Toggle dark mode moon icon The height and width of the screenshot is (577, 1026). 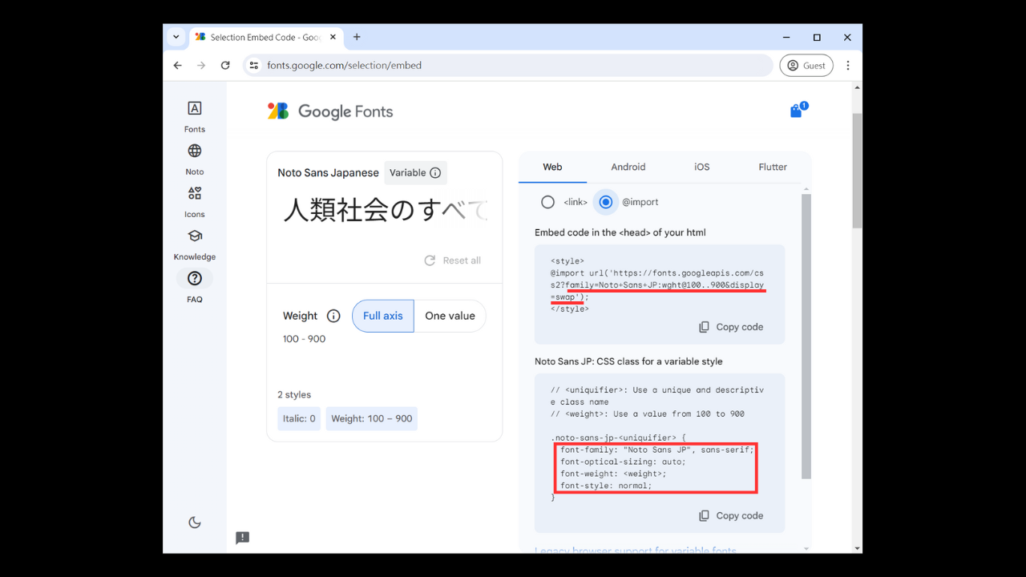tap(194, 523)
